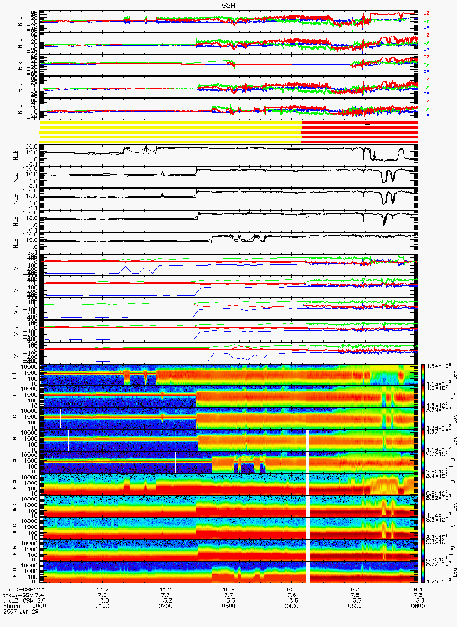457x627 pixels.
Task: Click the yellow striped status bar segment
Action: 170,132
